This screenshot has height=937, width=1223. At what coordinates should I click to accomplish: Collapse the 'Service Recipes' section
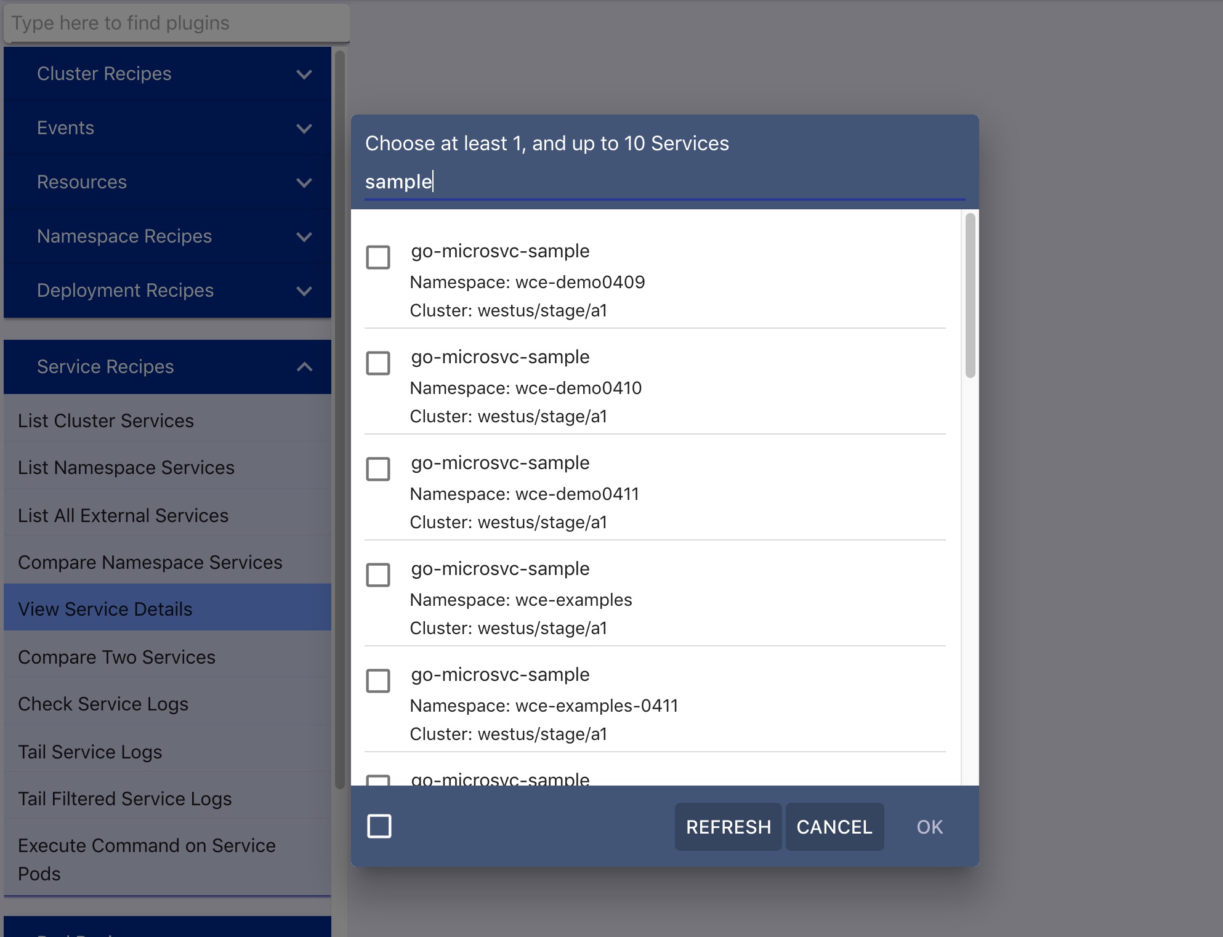304,366
